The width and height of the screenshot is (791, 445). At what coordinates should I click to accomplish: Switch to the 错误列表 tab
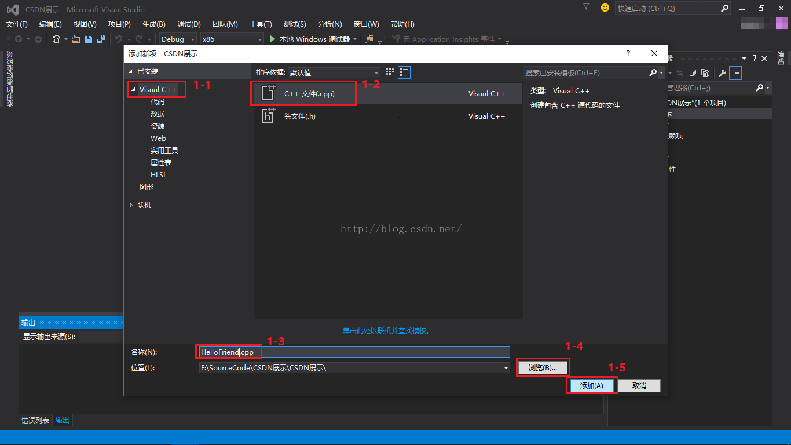click(35, 420)
